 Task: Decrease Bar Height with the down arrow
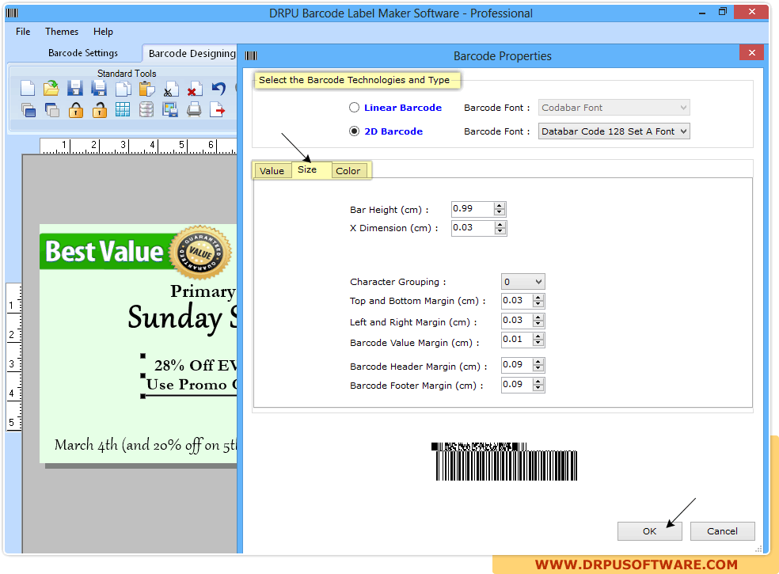click(500, 212)
